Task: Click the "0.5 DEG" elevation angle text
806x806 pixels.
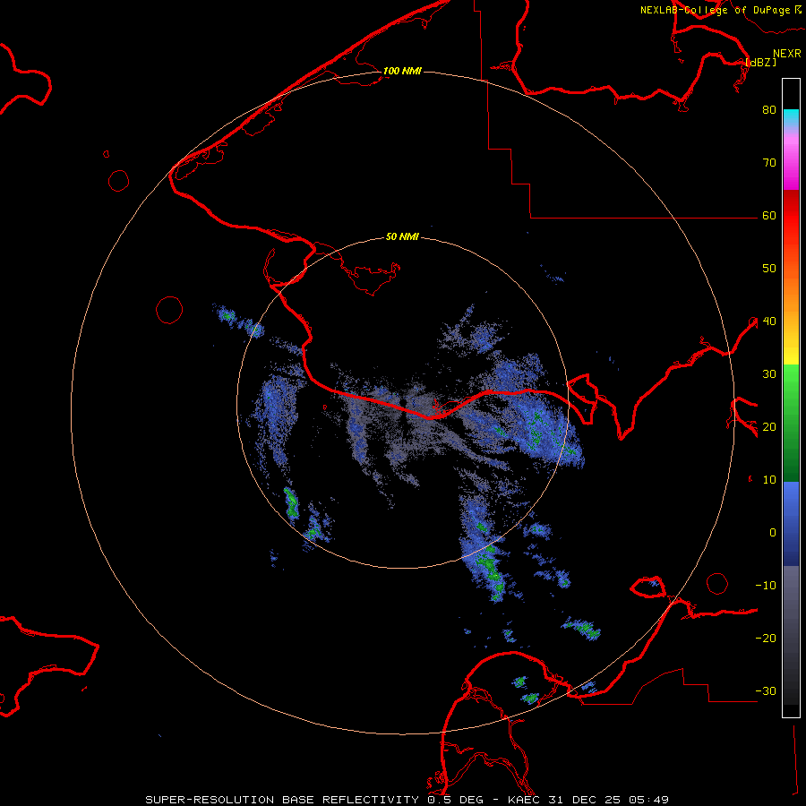Action: 456,800
